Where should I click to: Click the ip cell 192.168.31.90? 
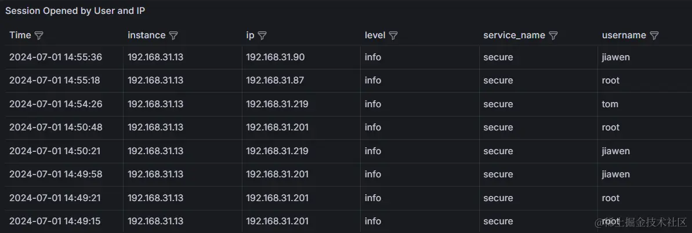click(x=275, y=57)
